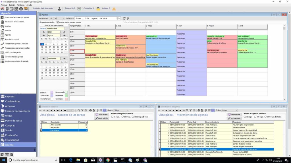This screenshot has height=163, width=291.
Task: Click list view icon in Movimientos de agenda toolbar
Action: pyautogui.click(x=209, y=110)
